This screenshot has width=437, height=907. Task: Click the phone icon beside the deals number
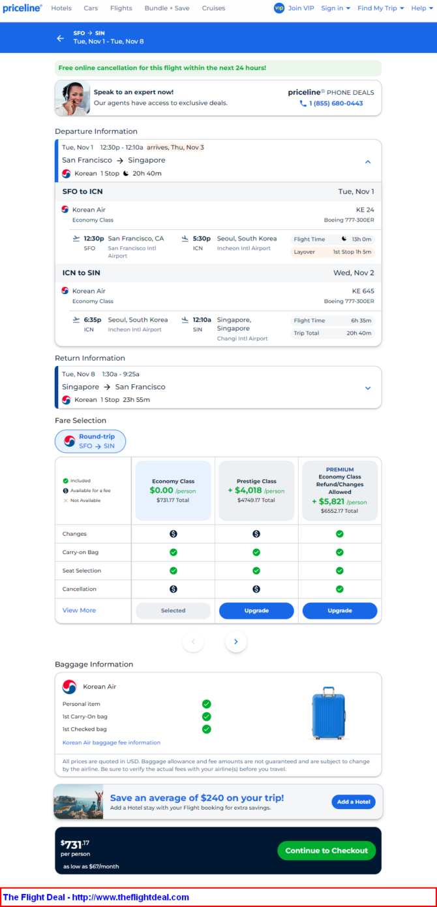303,103
